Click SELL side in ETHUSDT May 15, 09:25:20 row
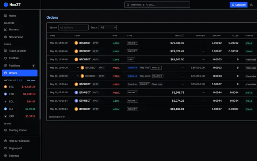Screen dimensions: 257x161 (116, 93)
